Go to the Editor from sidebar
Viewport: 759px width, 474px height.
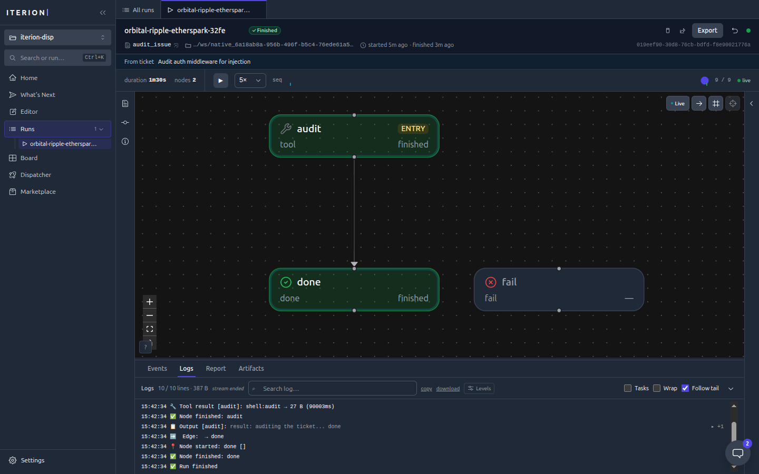click(57, 112)
